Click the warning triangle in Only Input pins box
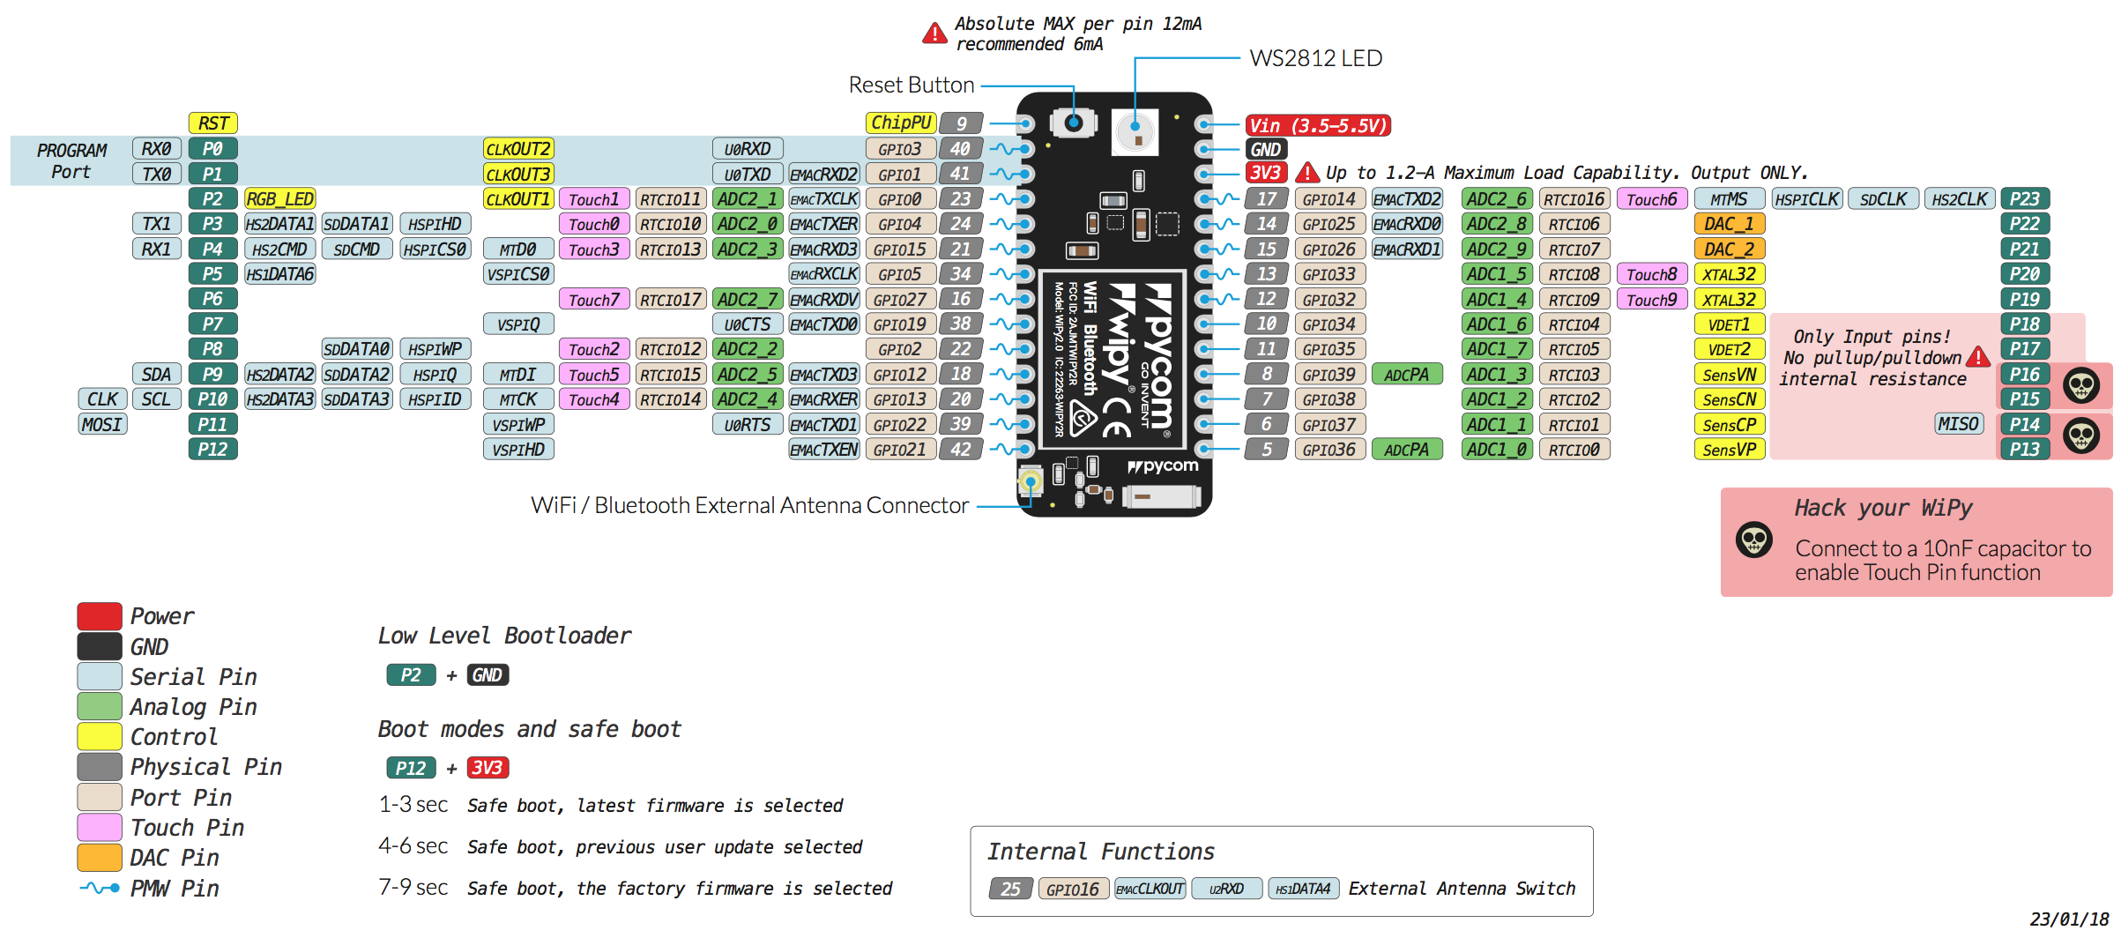The image size is (2121, 938). coord(1978,357)
